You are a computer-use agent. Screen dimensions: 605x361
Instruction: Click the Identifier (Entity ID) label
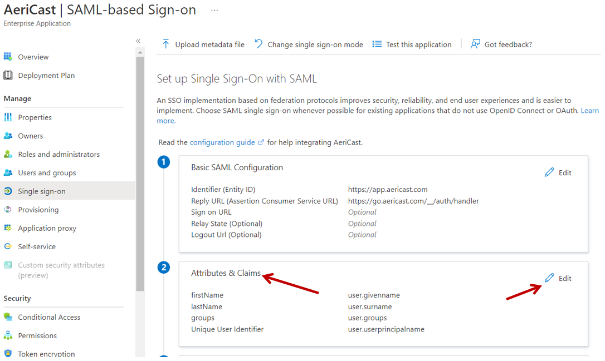click(223, 190)
